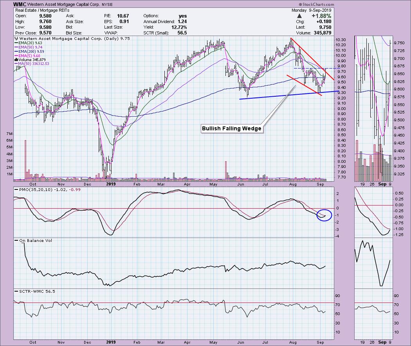Image resolution: width=411 pixels, height=346 pixels.
Task: Click the Options value 'yes'
Action: 183,16
